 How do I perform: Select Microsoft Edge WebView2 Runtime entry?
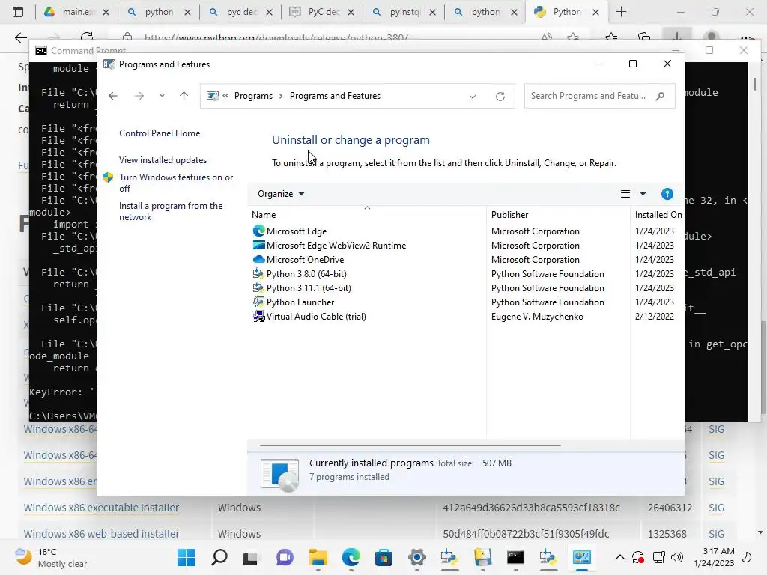click(x=336, y=246)
